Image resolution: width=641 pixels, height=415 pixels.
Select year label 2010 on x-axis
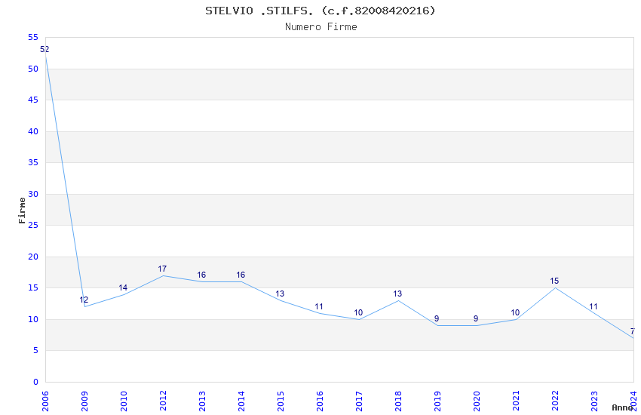[124, 401]
